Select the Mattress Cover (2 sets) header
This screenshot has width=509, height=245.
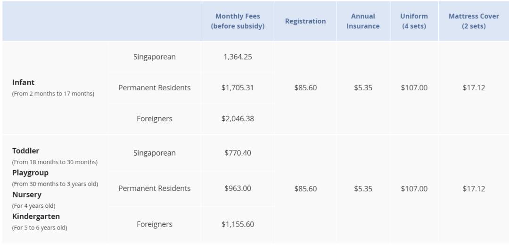(474, 21)
